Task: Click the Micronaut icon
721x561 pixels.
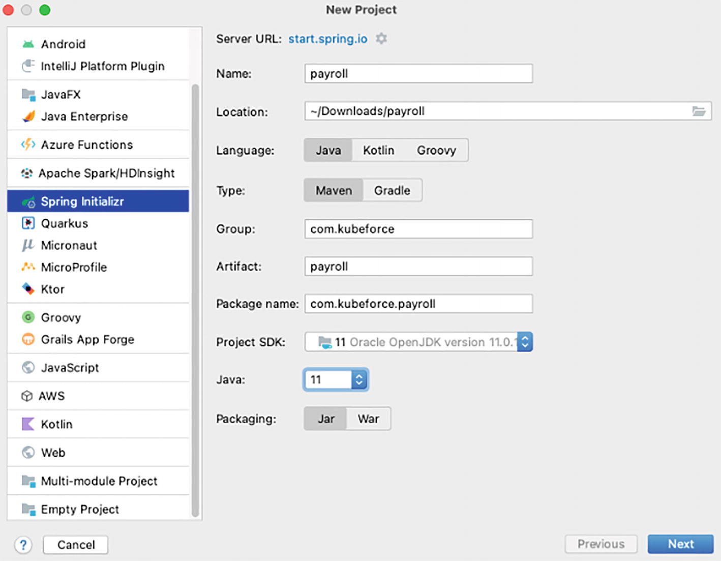Action: 28,245
